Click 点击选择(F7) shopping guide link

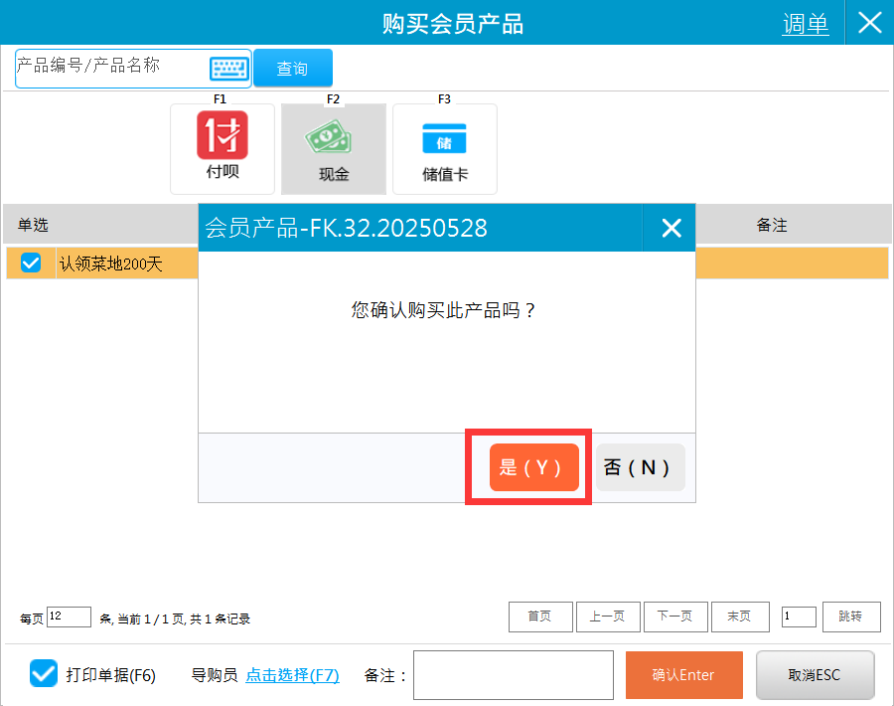pyautogui.click(x=292, y=675)
